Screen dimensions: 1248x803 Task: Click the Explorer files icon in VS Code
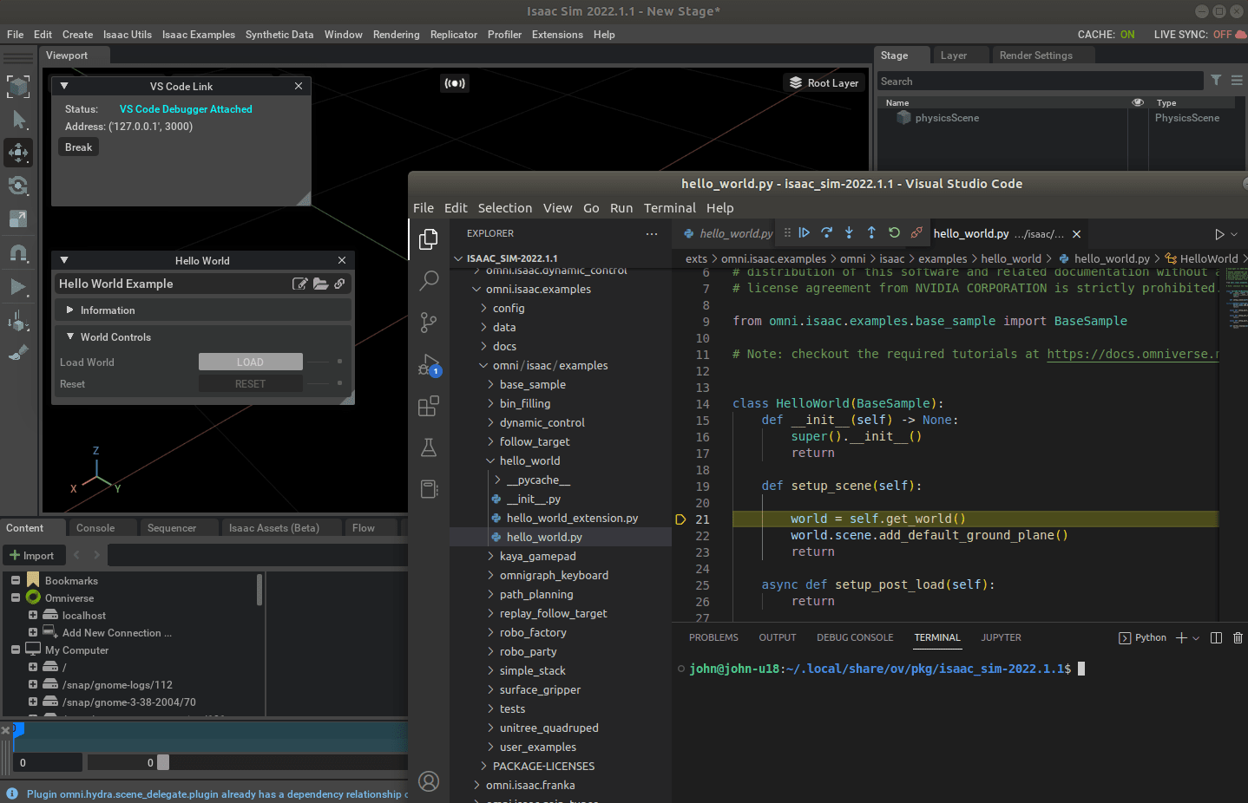[429, 238]
